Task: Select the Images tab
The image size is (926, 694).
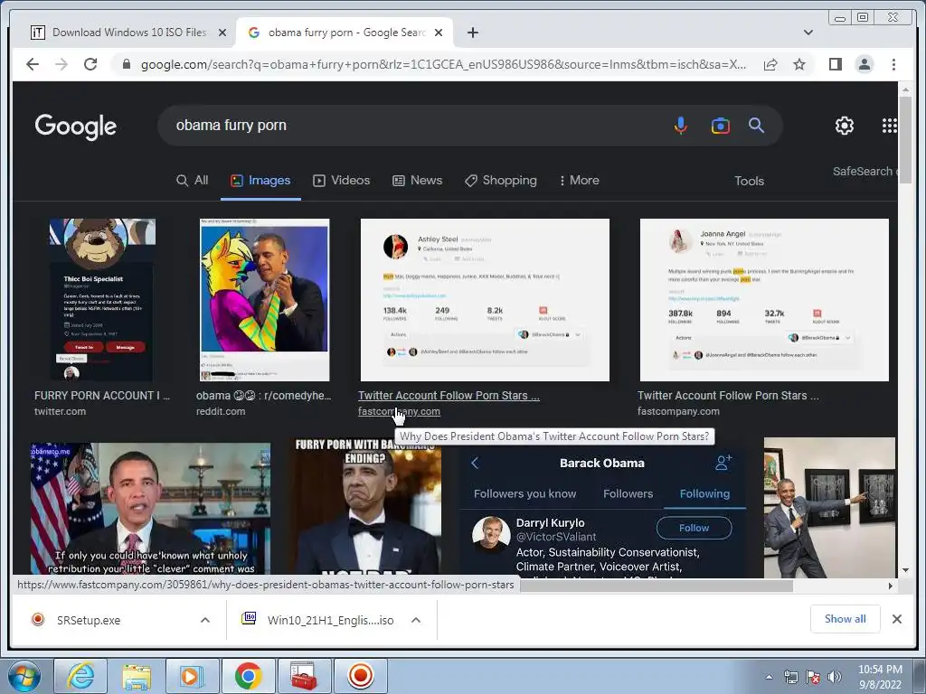Action: click(260, 181)
